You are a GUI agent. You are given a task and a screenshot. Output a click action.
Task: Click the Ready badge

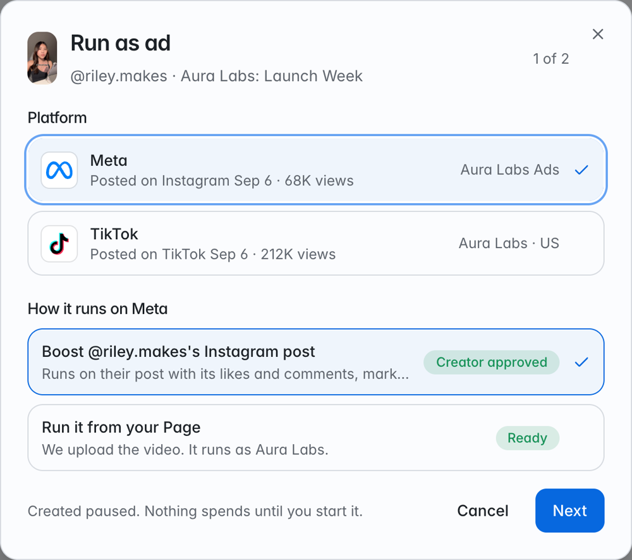pos(527,438)
